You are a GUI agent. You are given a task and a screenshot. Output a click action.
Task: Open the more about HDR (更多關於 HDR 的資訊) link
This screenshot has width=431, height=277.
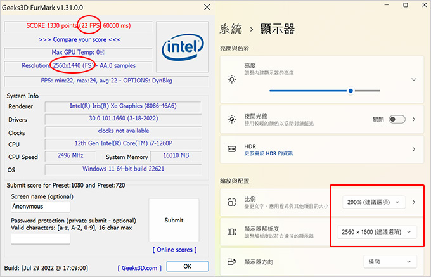coord(269,153)
